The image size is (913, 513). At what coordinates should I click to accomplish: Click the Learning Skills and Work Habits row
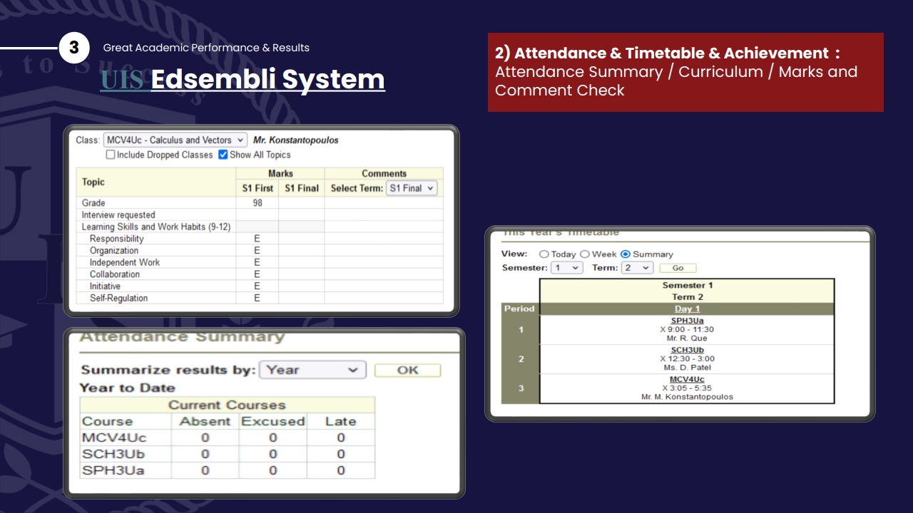click(260, 227)
